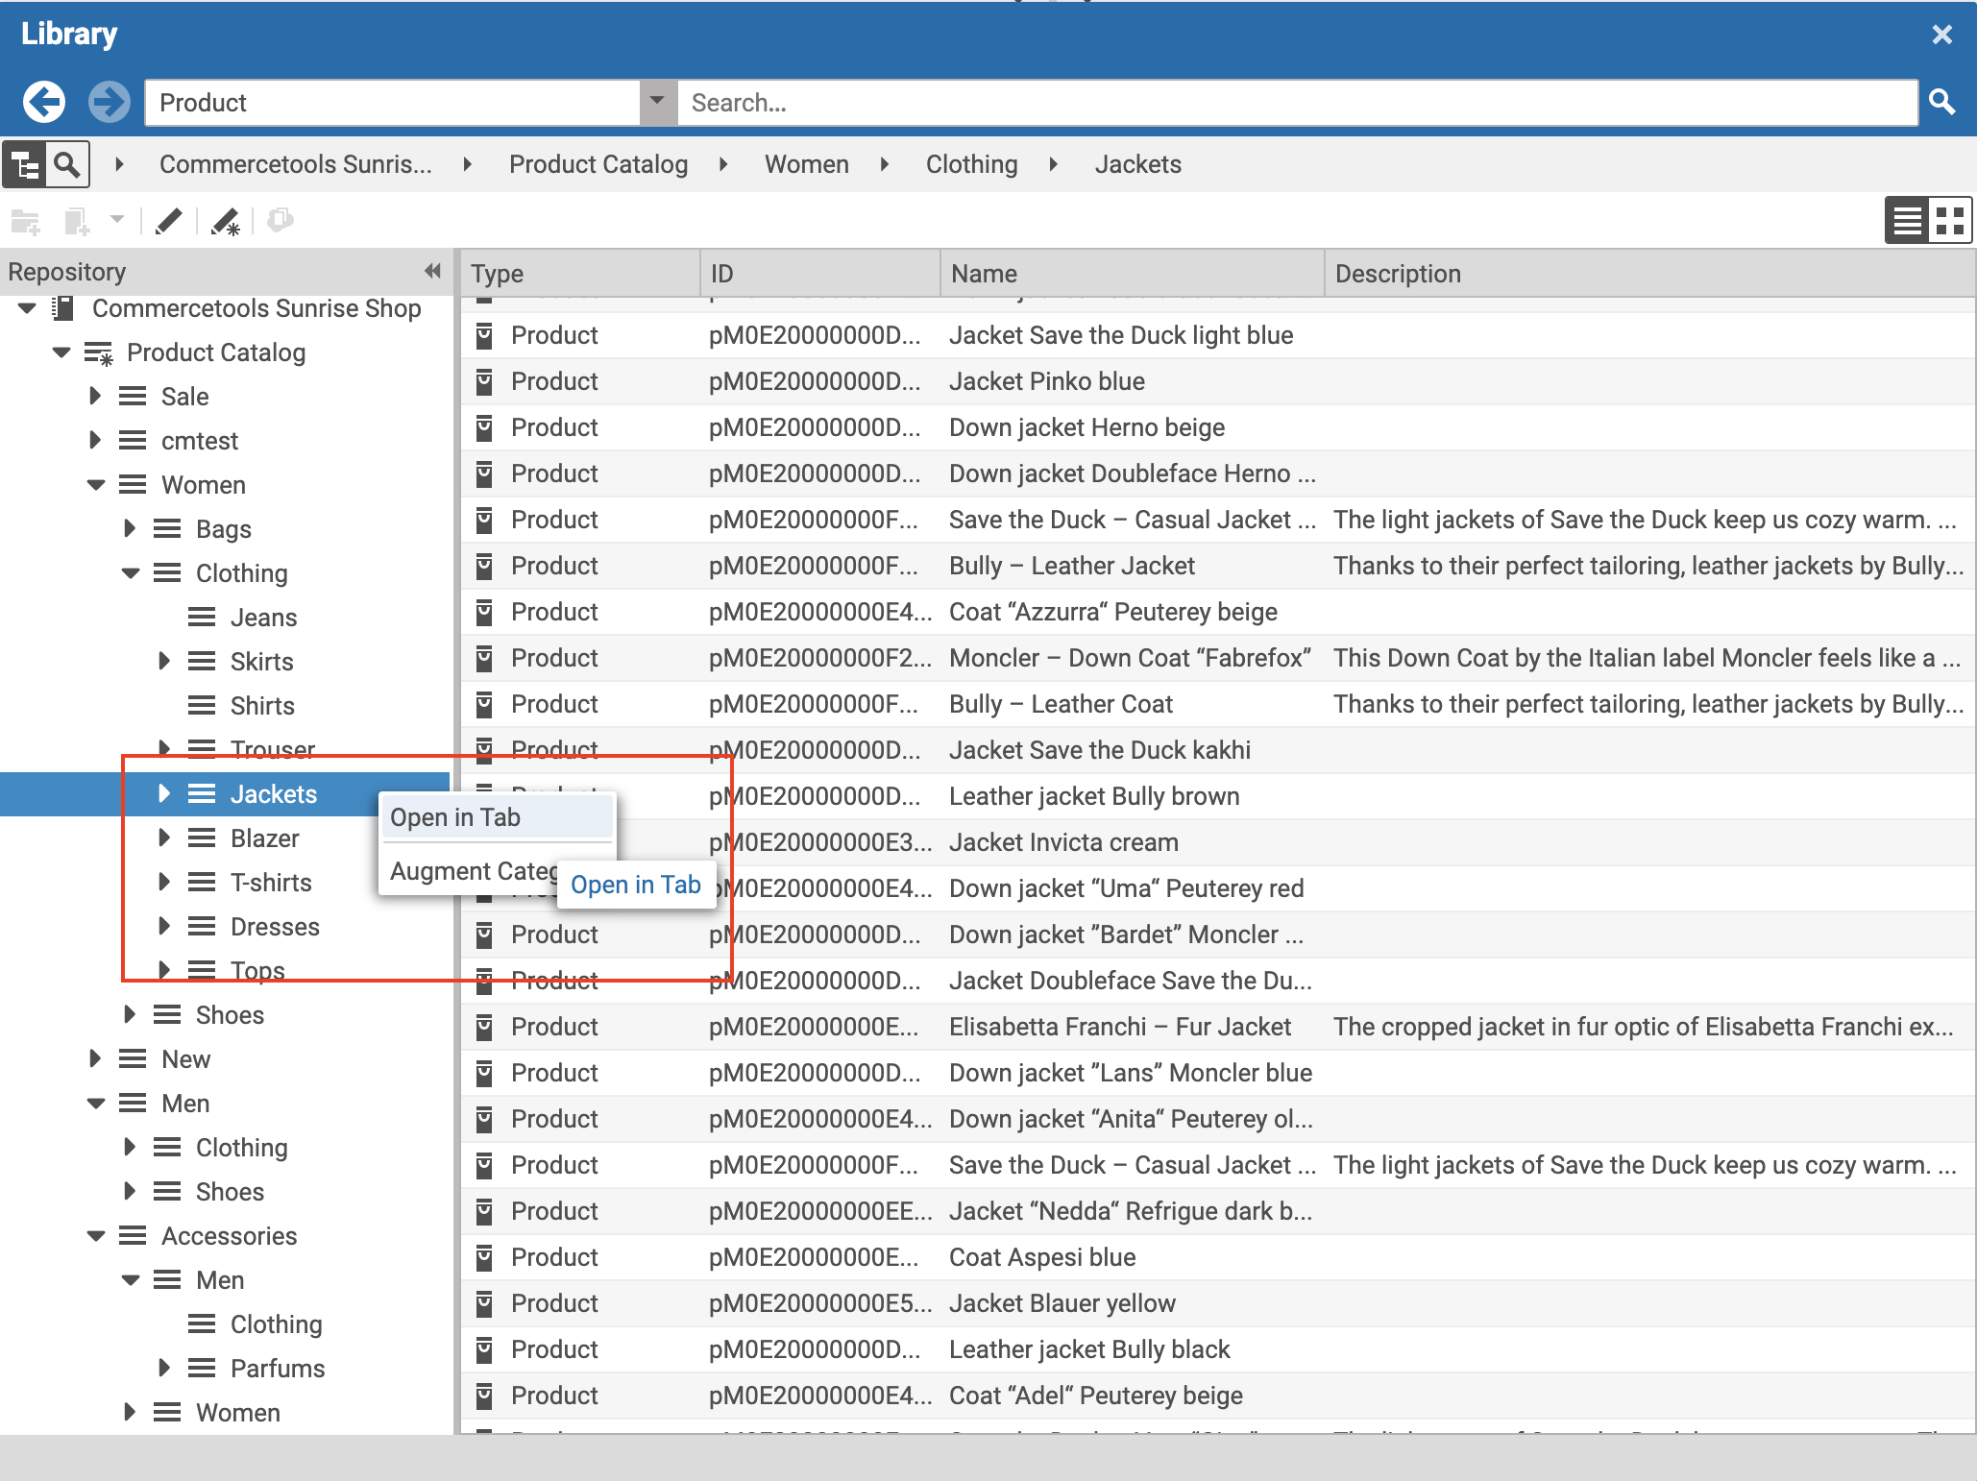Viewport: 1977px width, 1481px height.
Task: Navigate forward using the forward arrow
Action: pos(110,101)
